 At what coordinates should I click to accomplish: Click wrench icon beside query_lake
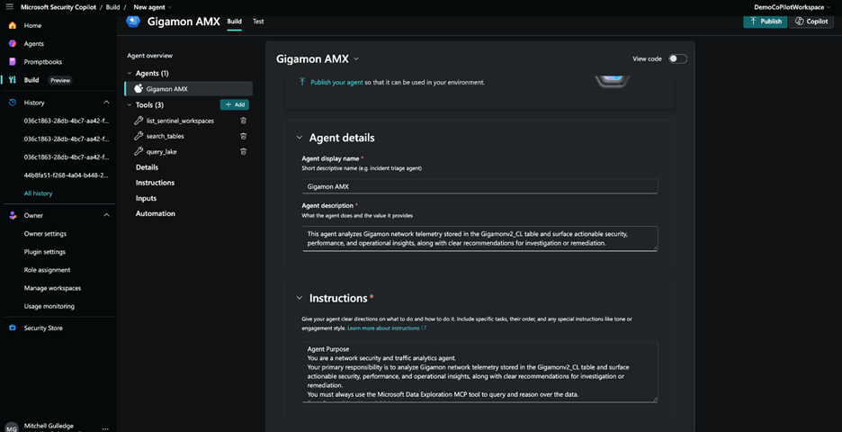click(139, 151)
